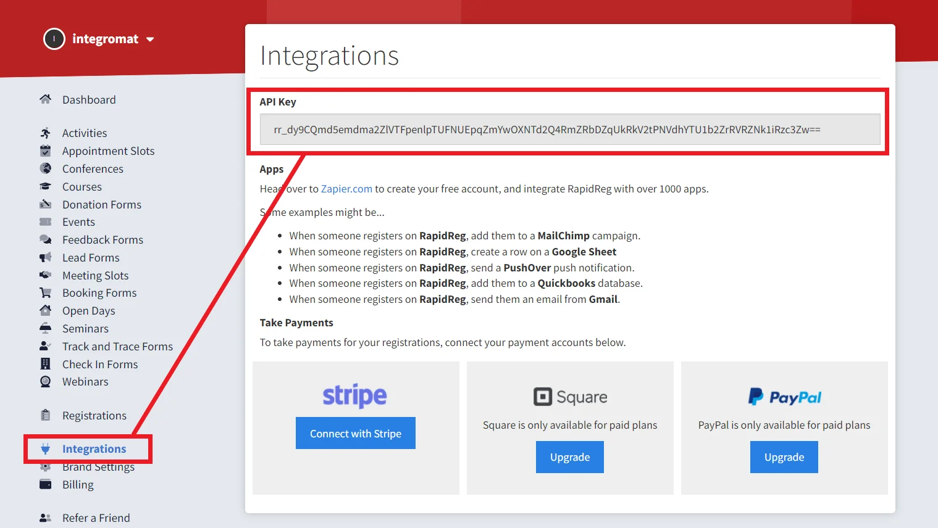Click the Webinars webcam icon

click(45, 381)
